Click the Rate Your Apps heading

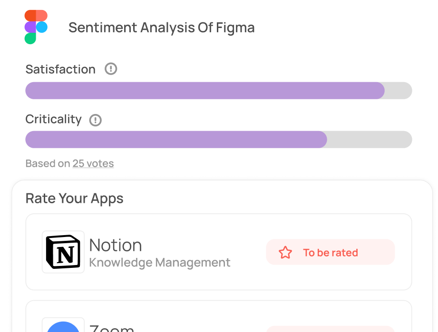(75, 198)
